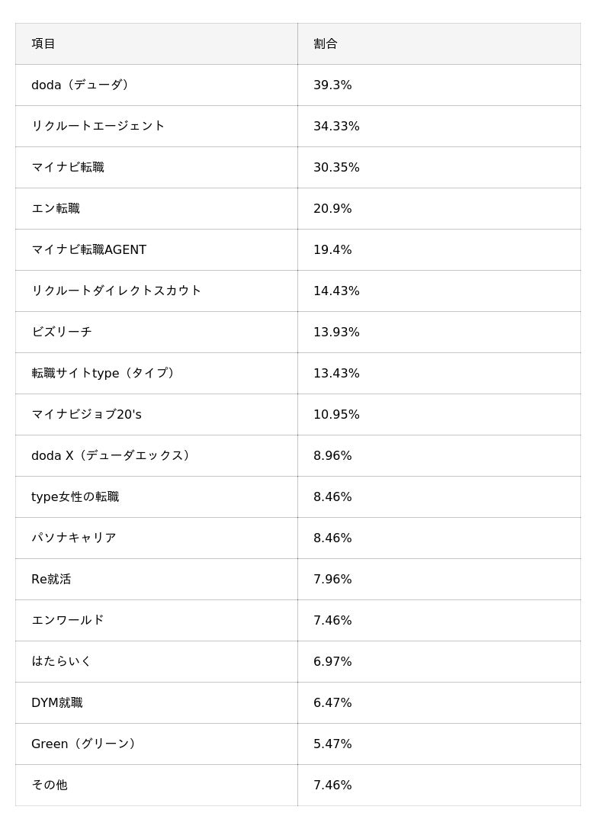Select the ビズリーチ row label

(x=62, y=333)
